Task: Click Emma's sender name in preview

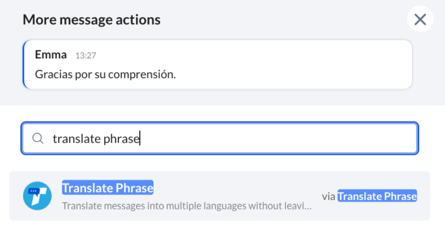Action: [x=51, y=55]
